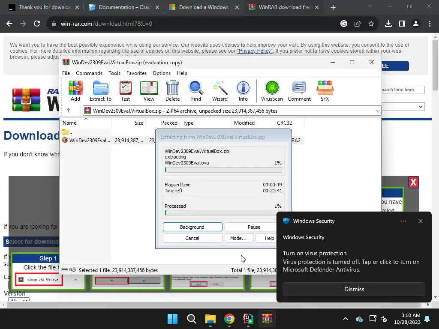Open the Favorites menu
Viewport: 439px width, 329px height.
(136, 73)
